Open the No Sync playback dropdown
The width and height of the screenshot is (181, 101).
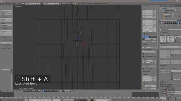pos(81,100)
